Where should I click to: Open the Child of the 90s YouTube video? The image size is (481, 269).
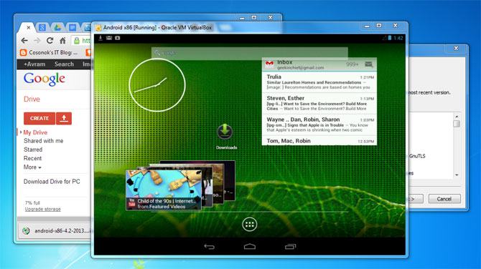164,190
